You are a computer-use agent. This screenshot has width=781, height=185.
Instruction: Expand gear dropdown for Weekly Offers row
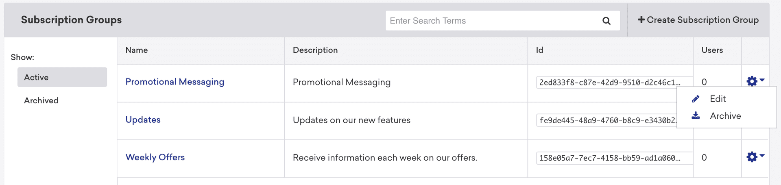(755, 157)
